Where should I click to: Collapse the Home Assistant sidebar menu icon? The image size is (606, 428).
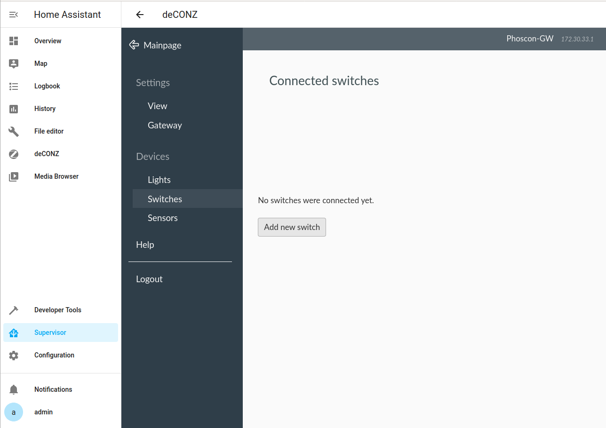click(x=14, y=15)
